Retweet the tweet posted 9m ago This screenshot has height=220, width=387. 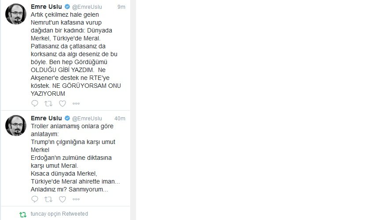pyautogui.click(x=48, y=104)
